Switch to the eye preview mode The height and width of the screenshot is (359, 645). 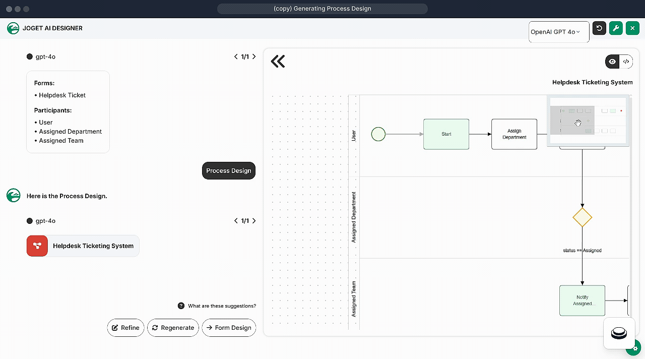[612, 62]
